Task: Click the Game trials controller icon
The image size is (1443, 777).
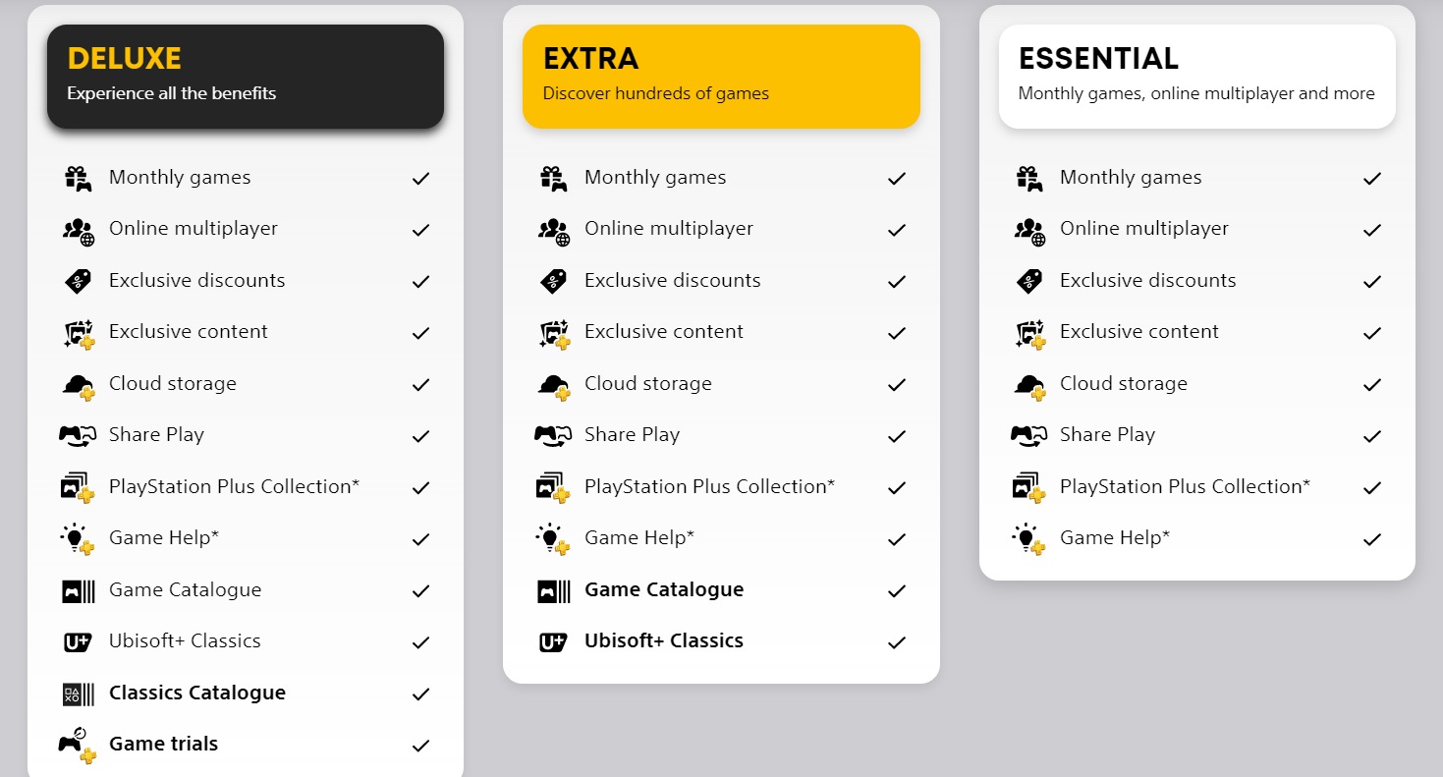Action: pyautogui.click(x=78, y=745)
